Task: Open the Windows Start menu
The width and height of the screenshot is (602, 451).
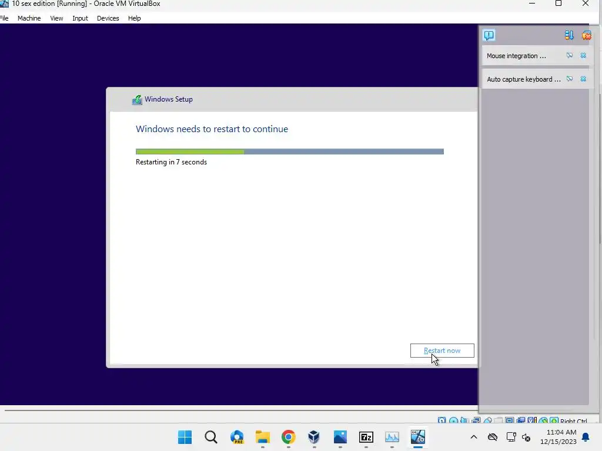Action: tap(185, 437)
